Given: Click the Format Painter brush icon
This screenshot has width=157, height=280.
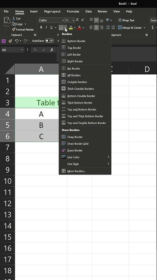Looking at the screenshot, I should click(14, 30).
